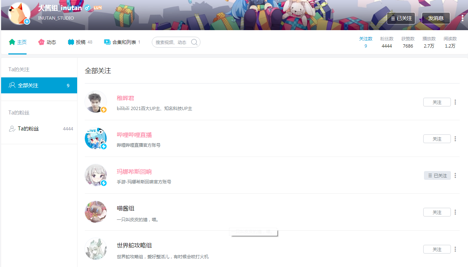The width and height of the screenshot is (468, 267).
Task: Follow 稚晖君 with the 关注 button
Action: pyautogui.click(x=437, y=102)
